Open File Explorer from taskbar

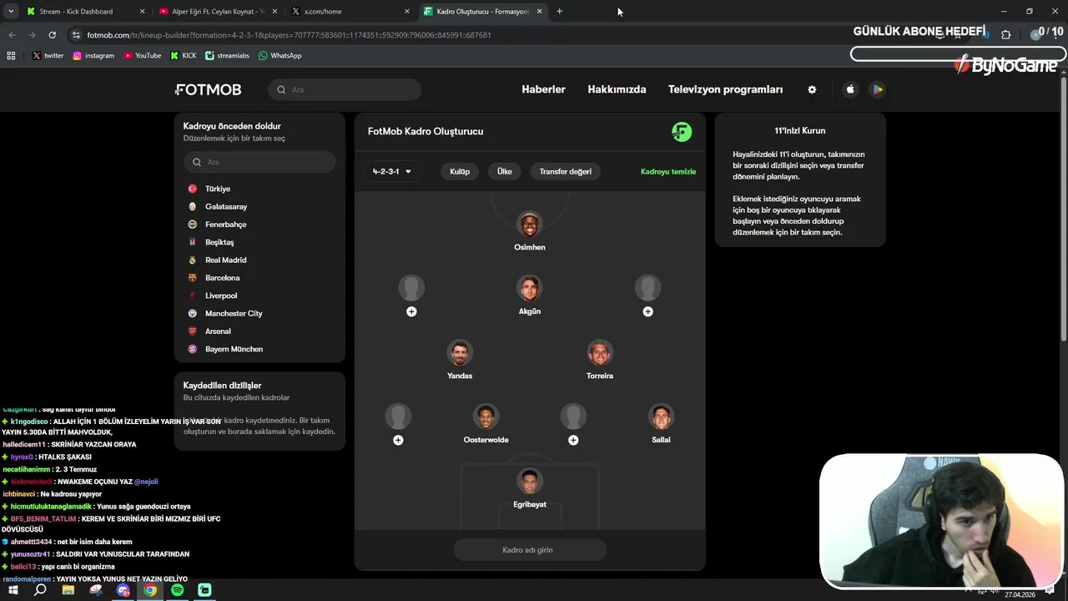coord(68,590)
